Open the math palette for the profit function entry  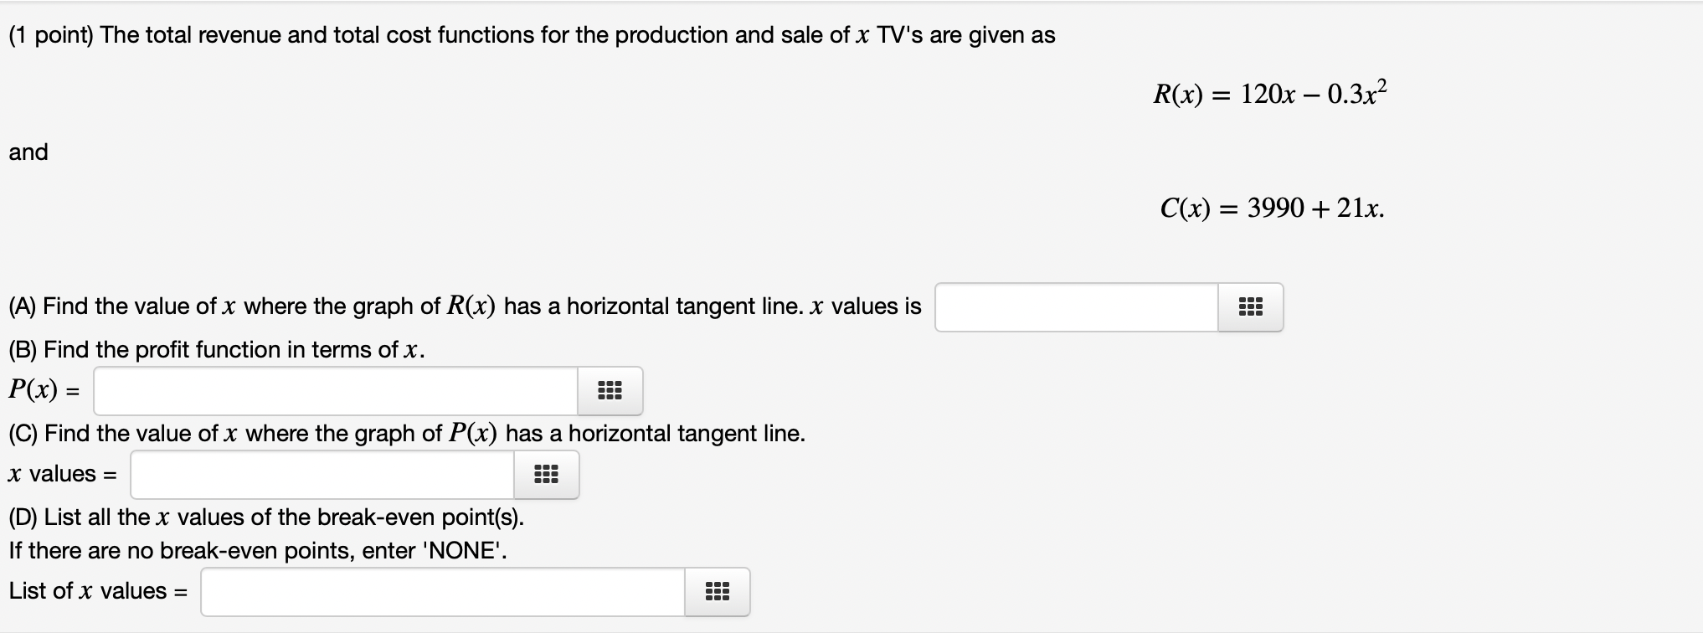(610, 390)
